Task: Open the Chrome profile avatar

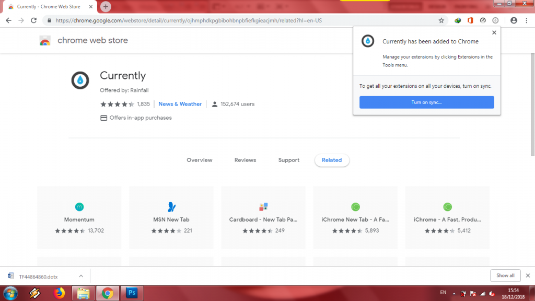Action: 514,20
